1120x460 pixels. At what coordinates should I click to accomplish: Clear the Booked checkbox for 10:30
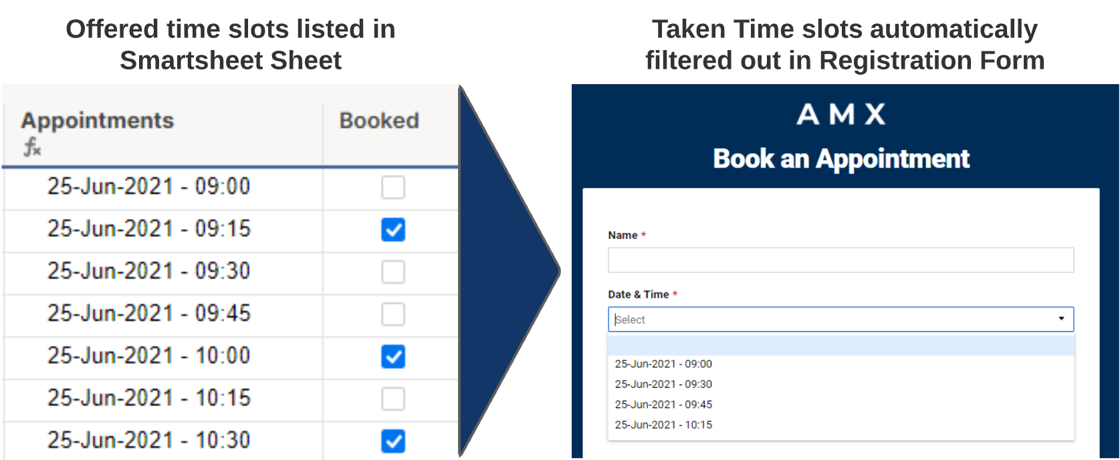pyautogui.click(x=393, y=441)
